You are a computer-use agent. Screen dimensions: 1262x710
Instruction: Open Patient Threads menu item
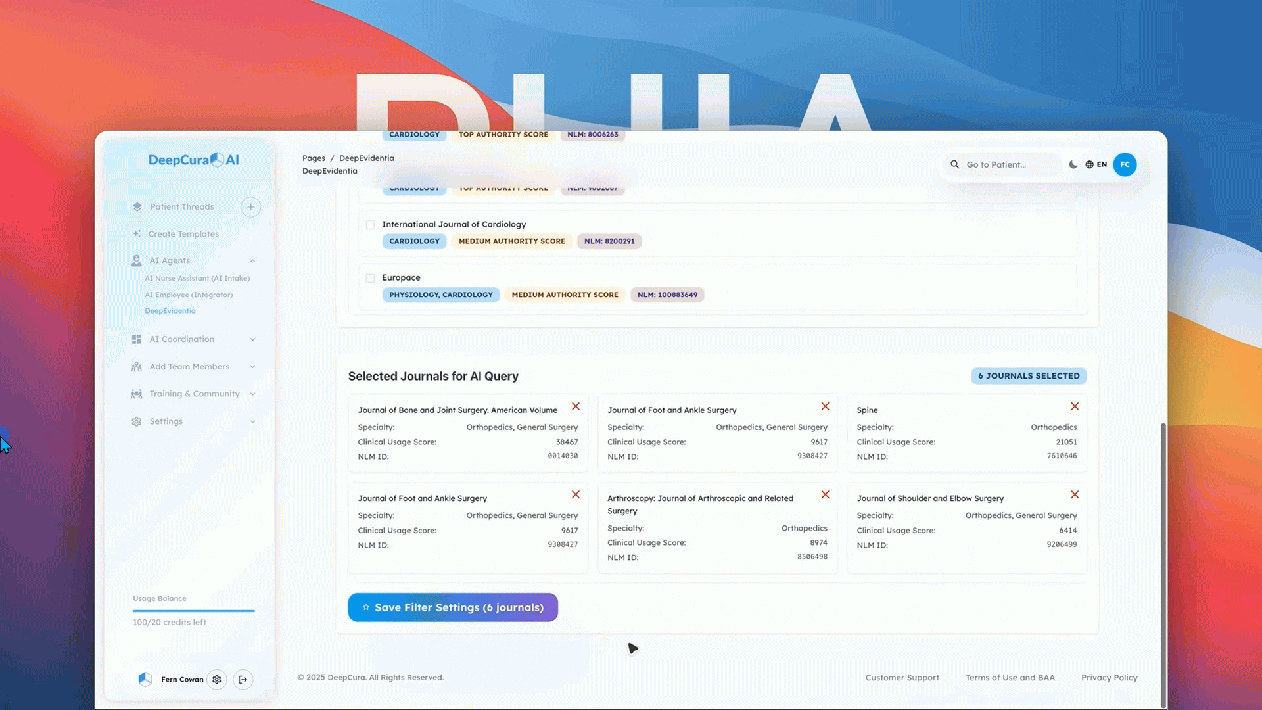click(x=182, y=206)
